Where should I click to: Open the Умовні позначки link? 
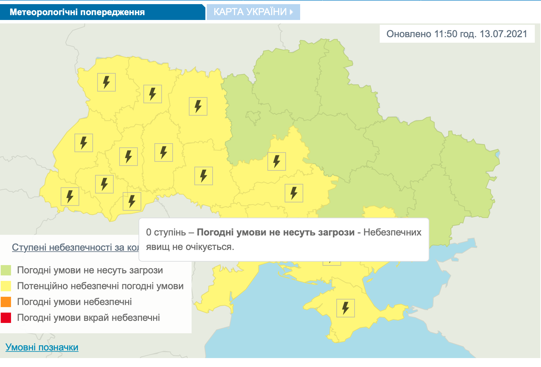(x=42, y=347)
